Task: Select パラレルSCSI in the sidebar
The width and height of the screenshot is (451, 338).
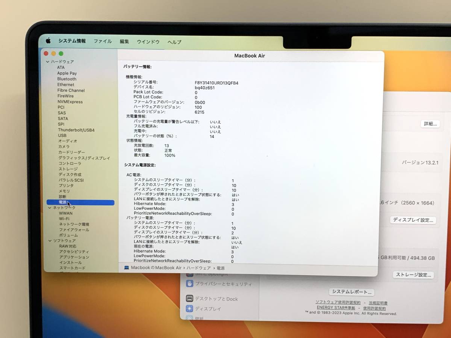Action: (71, 180)
